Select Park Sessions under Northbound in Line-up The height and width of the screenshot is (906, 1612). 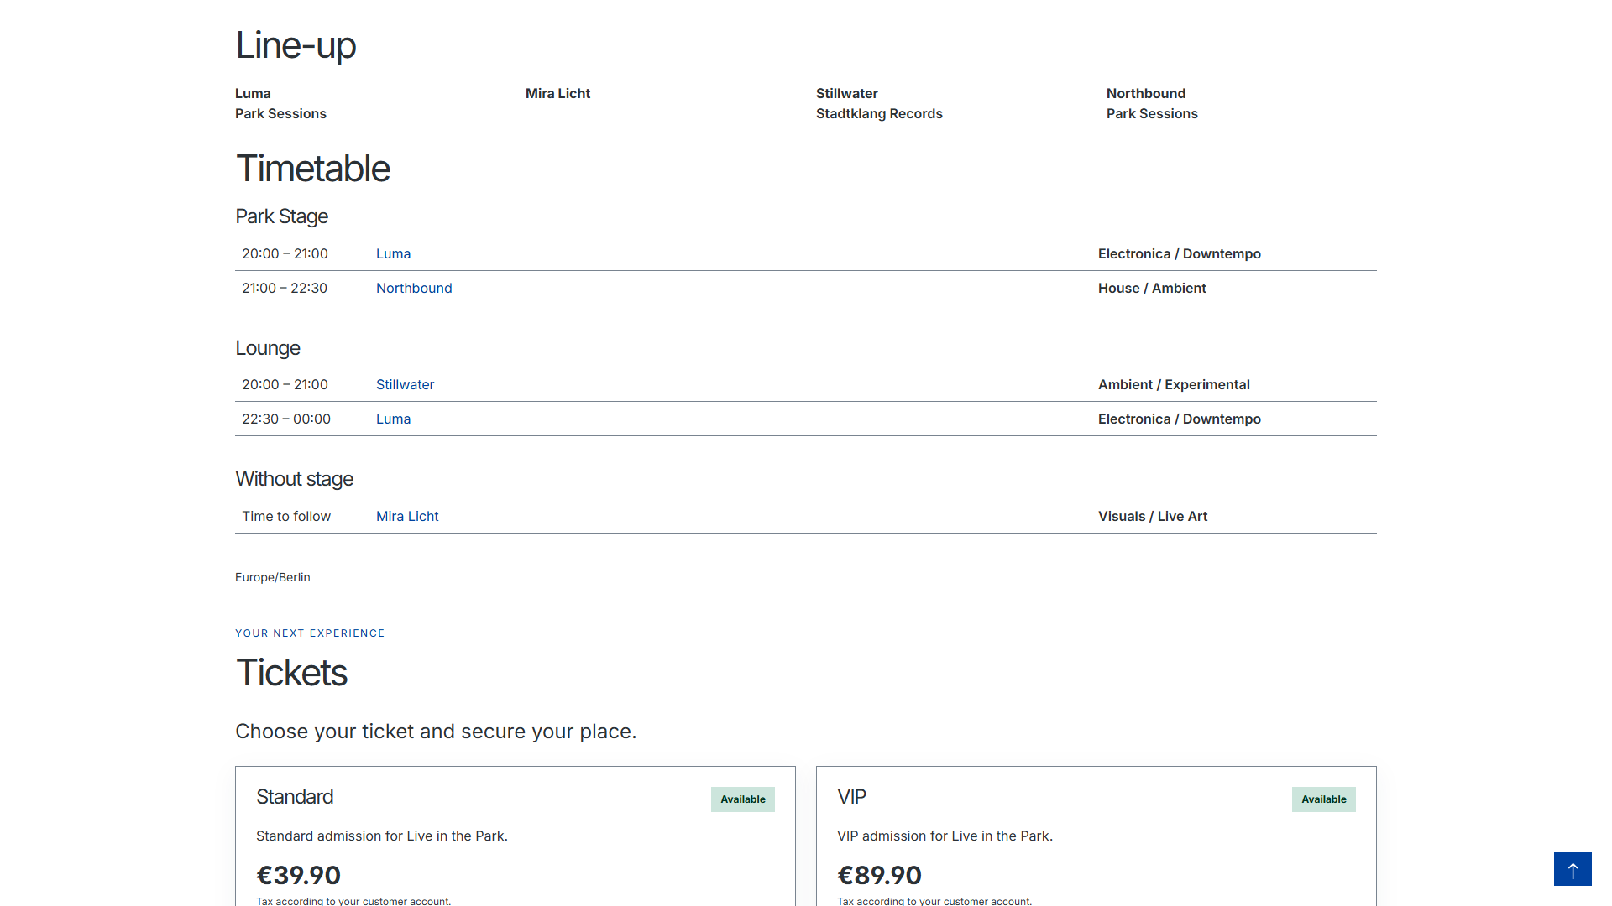[x=1152, y=113]
